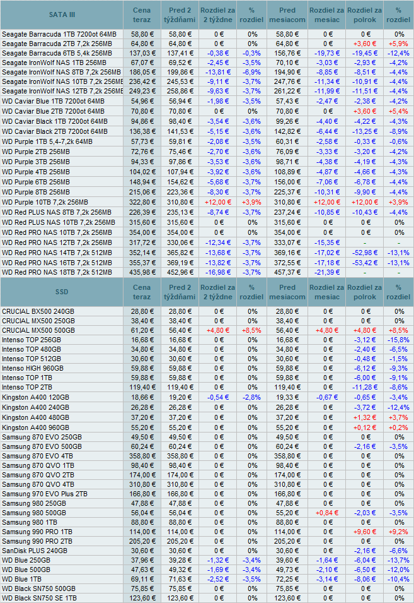414x603 pixels.
Task: Click WD Purple 1TB 5,4-7,2k 64MB name
Action: point(47,141)
